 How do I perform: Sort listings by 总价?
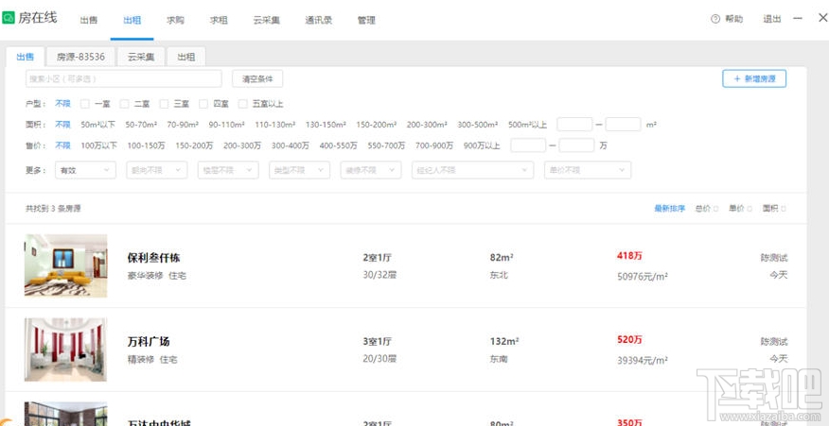pos(706,209)
